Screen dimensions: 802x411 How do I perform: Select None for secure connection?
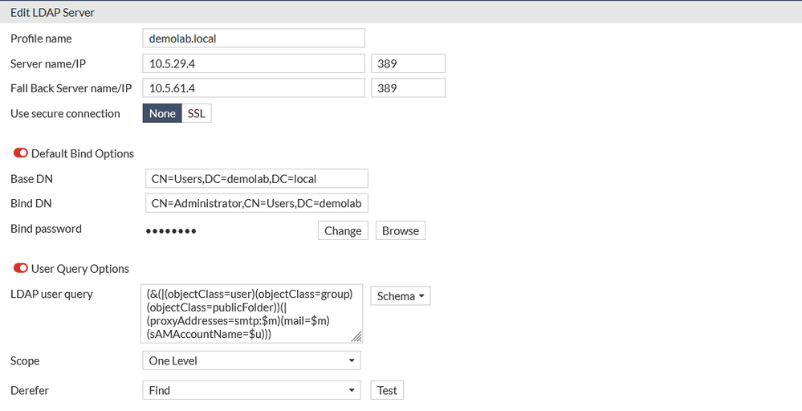click(x=162, y=114)
